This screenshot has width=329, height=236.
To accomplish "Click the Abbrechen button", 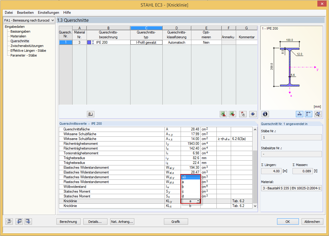I will coord(312,222).
